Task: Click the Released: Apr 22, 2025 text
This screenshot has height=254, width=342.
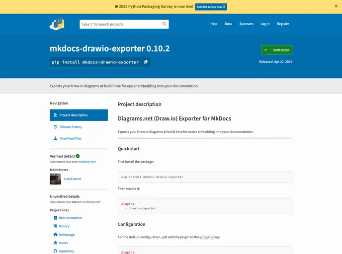Action: point(275,62)
